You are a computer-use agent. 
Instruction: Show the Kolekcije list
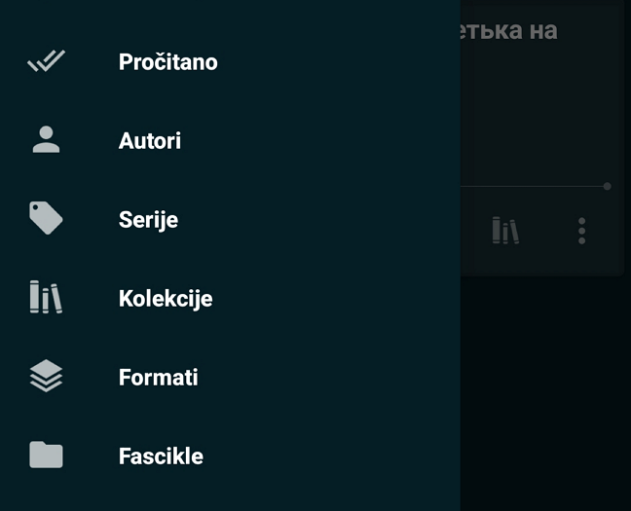[166, 299]
